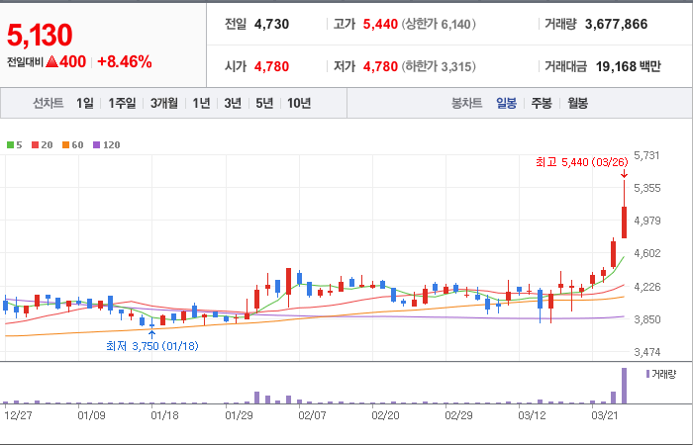693x445 pixels.
Task: Show the 5년 line chart
Action: [264, 103]
